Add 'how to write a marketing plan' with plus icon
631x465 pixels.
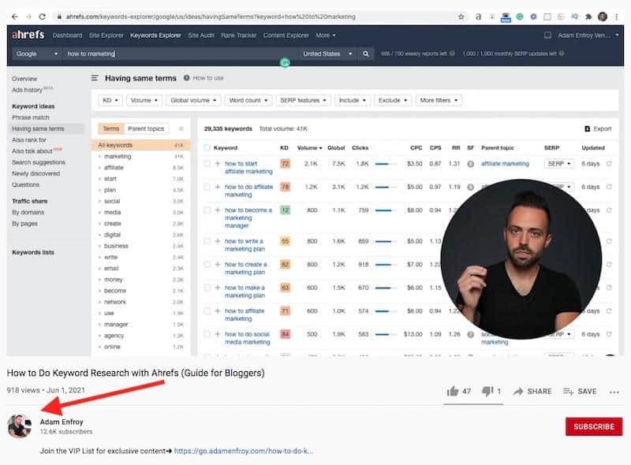click(218, 241)
